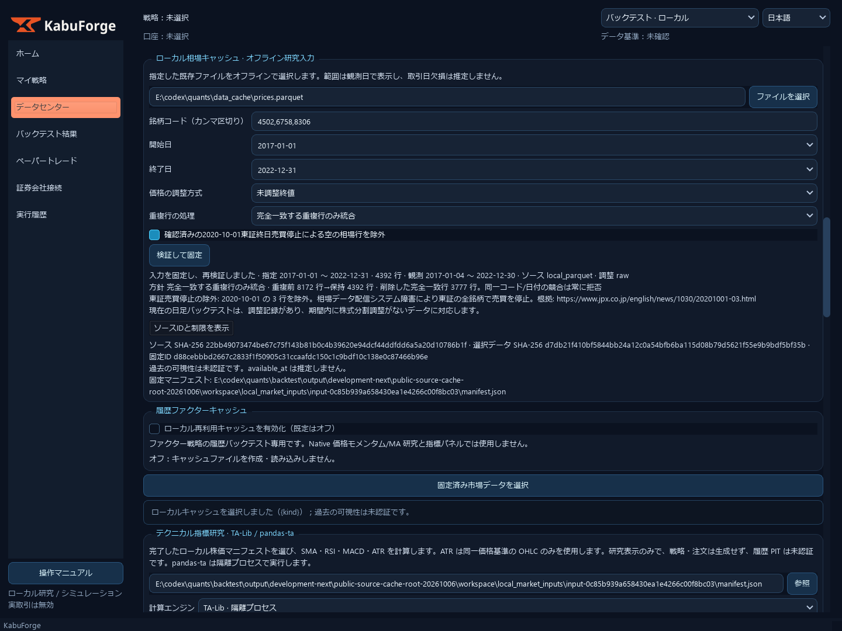The image size is (842, 631).
Task: Show 実行履歴 page
Action: point(65,215)
